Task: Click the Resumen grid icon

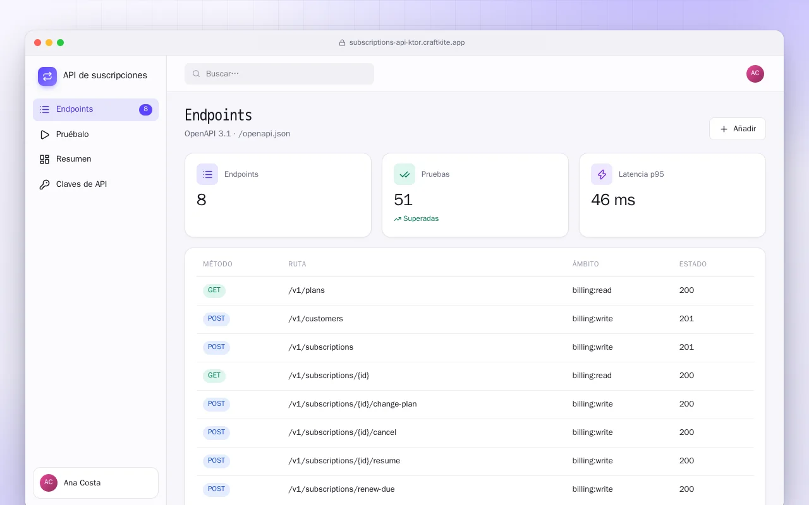Action: [x=44, y=159]
